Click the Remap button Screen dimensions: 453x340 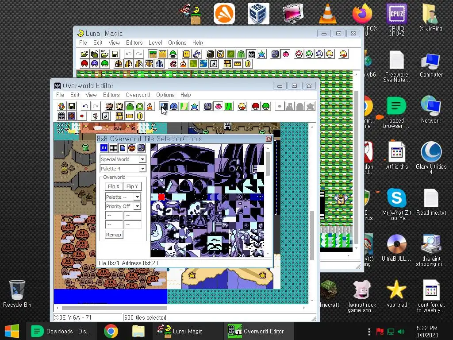coord(114,235)
